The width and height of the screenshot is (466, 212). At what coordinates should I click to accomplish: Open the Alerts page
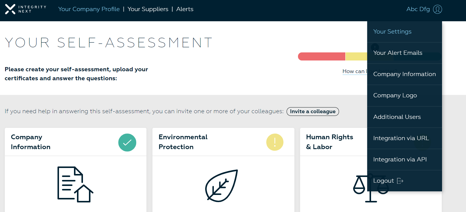coord(185,9)
